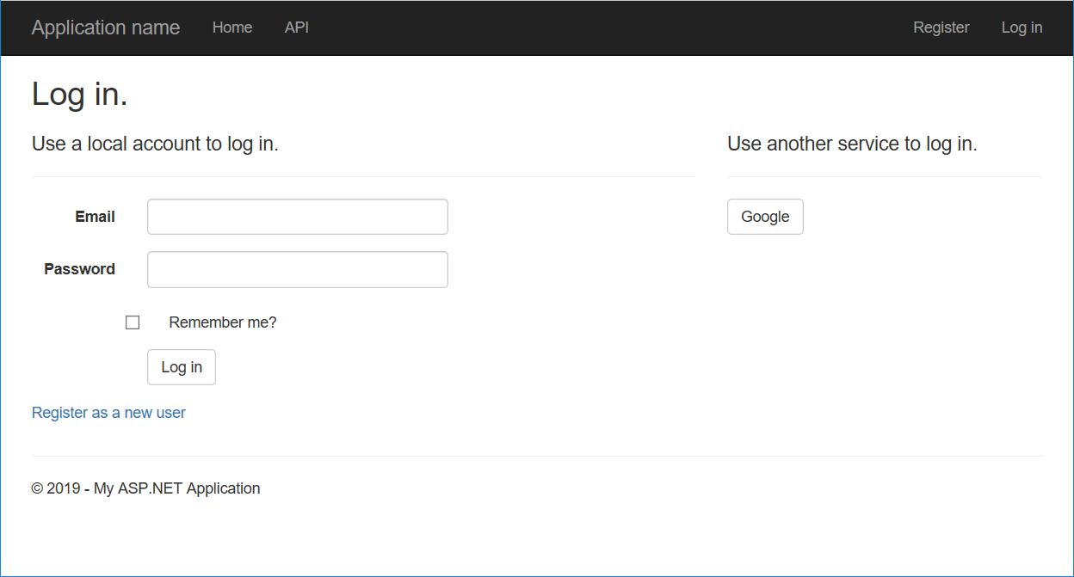Click the Password field label
The image size is (1074, 577).
tap(79, 269)
